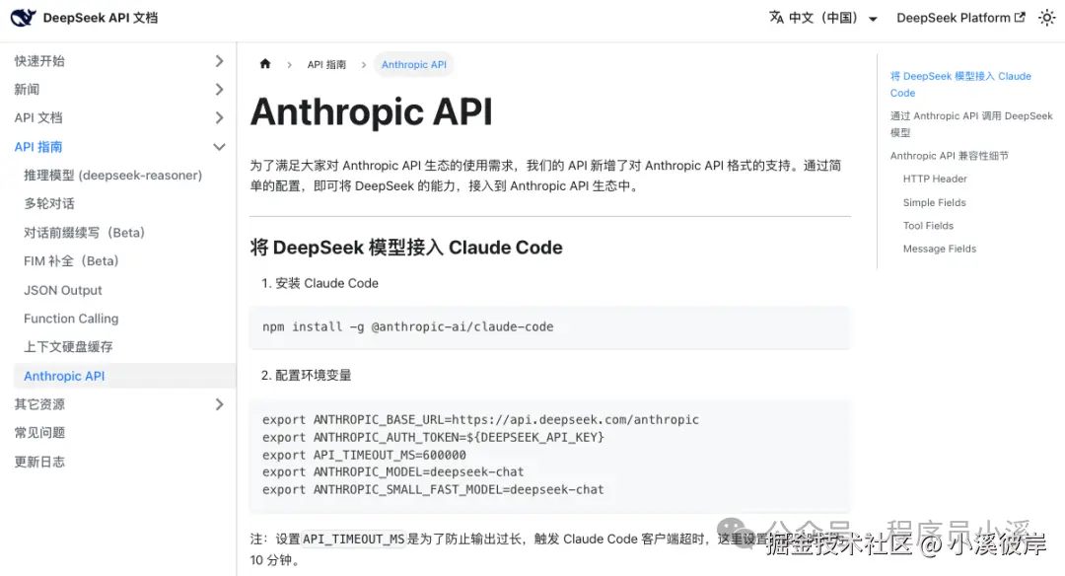Click the API 指南 sidebar label
The height and width of the screenshot is (576, 1065).
(x=38, y=147)
